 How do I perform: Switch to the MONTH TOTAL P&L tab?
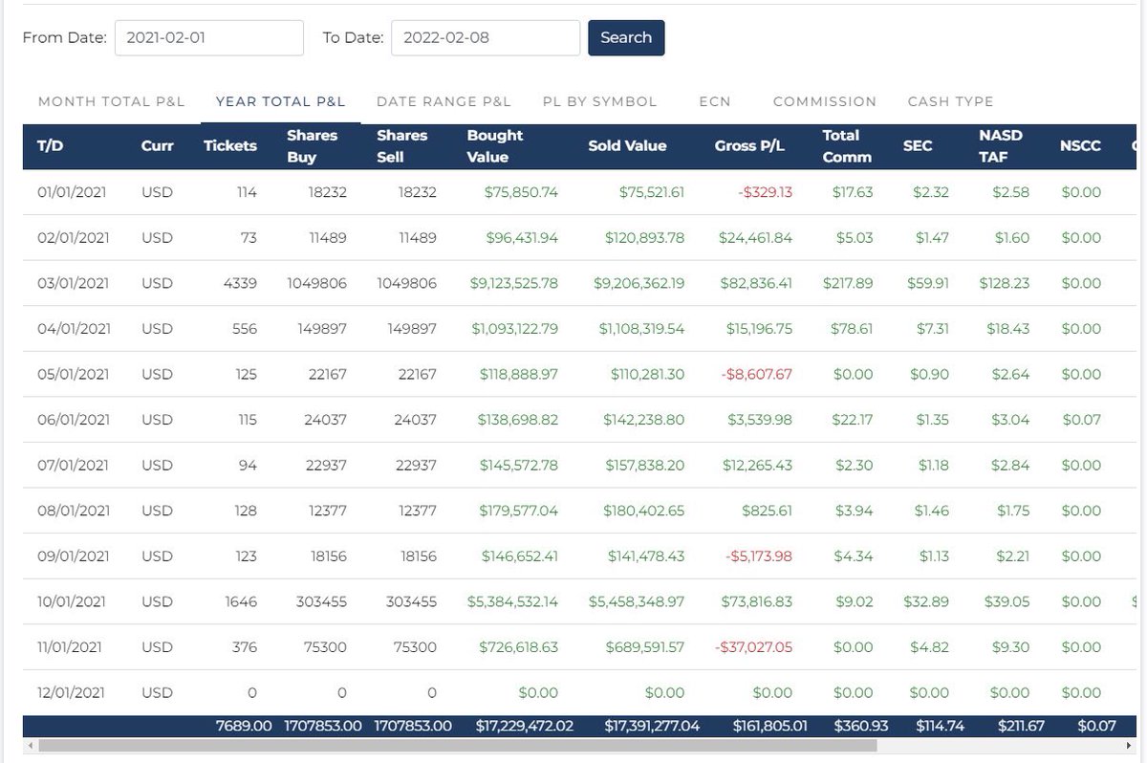tap(112, 101)
